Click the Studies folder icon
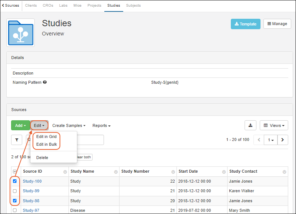This screenshot has width=296, height=214. 20,33
